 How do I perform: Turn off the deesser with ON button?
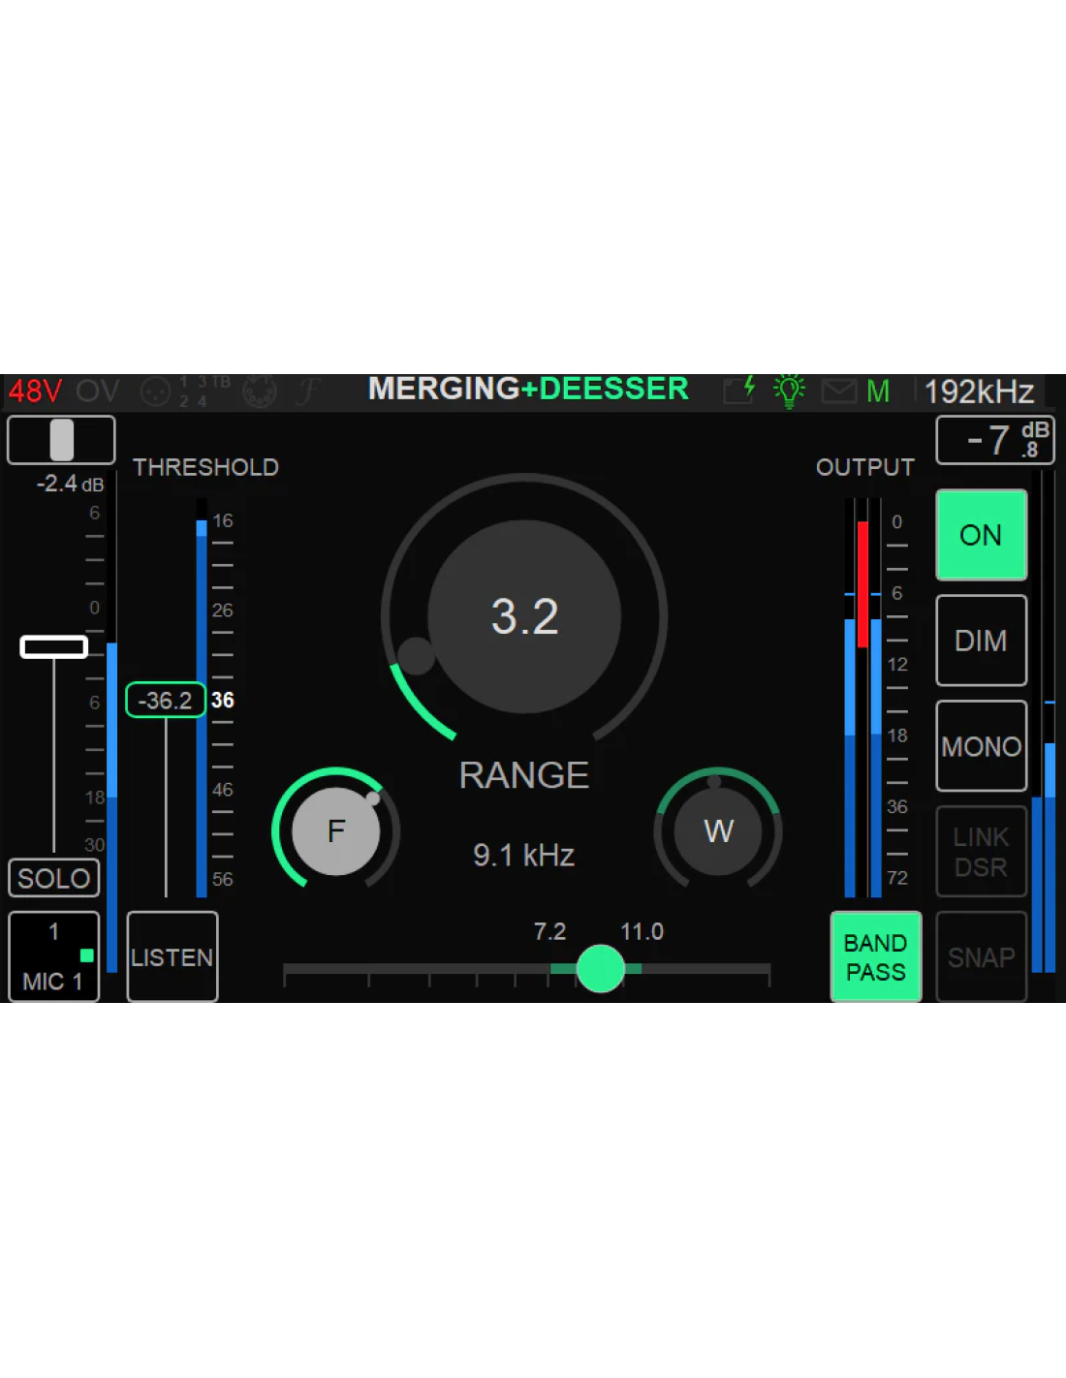point(981,535)
